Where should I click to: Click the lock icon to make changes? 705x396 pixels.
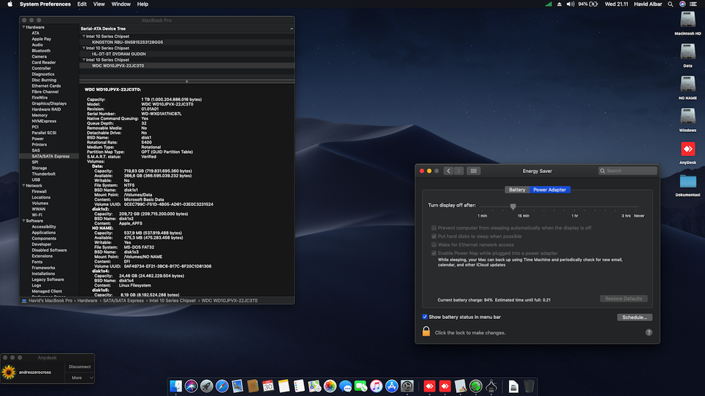[425, 332]
